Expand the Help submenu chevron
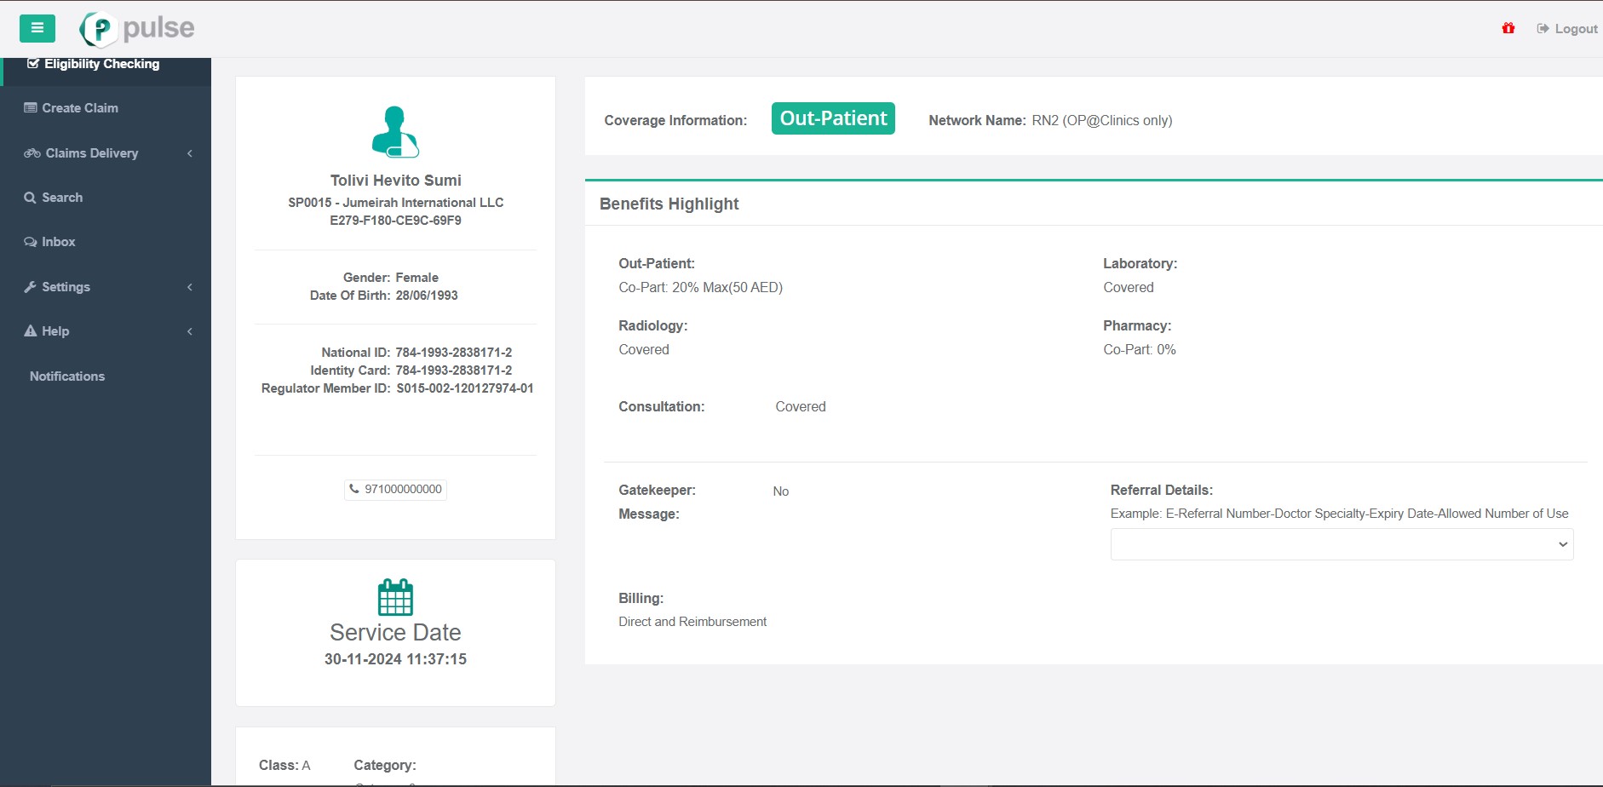The image size is (1603, 787). (190, 331)
